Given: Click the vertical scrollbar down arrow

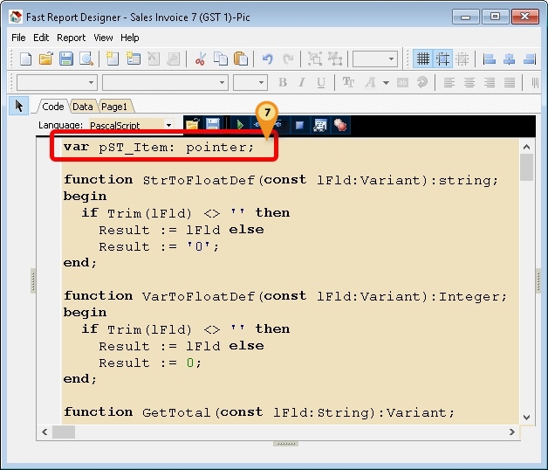Looking at the screenshot, I should pos(526,418).
